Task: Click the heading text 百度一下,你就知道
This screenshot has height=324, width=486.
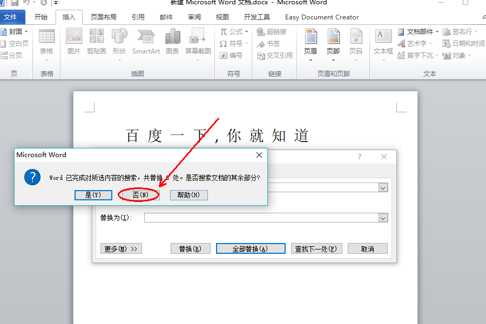Action: point(217,136)
